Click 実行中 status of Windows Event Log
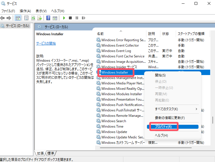This screenshot has width=215, height=162. (167, 51)
